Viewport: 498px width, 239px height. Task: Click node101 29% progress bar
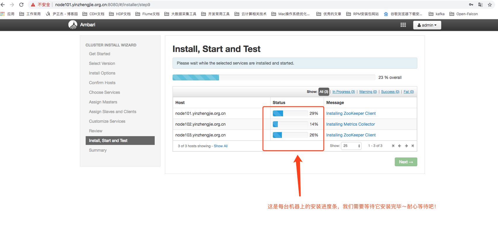coord(290,113)
